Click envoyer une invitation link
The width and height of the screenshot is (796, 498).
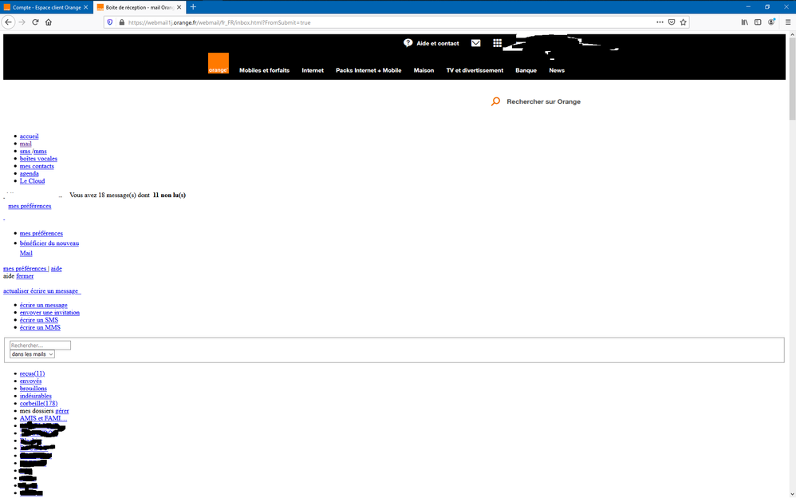(x=49, y=313)
